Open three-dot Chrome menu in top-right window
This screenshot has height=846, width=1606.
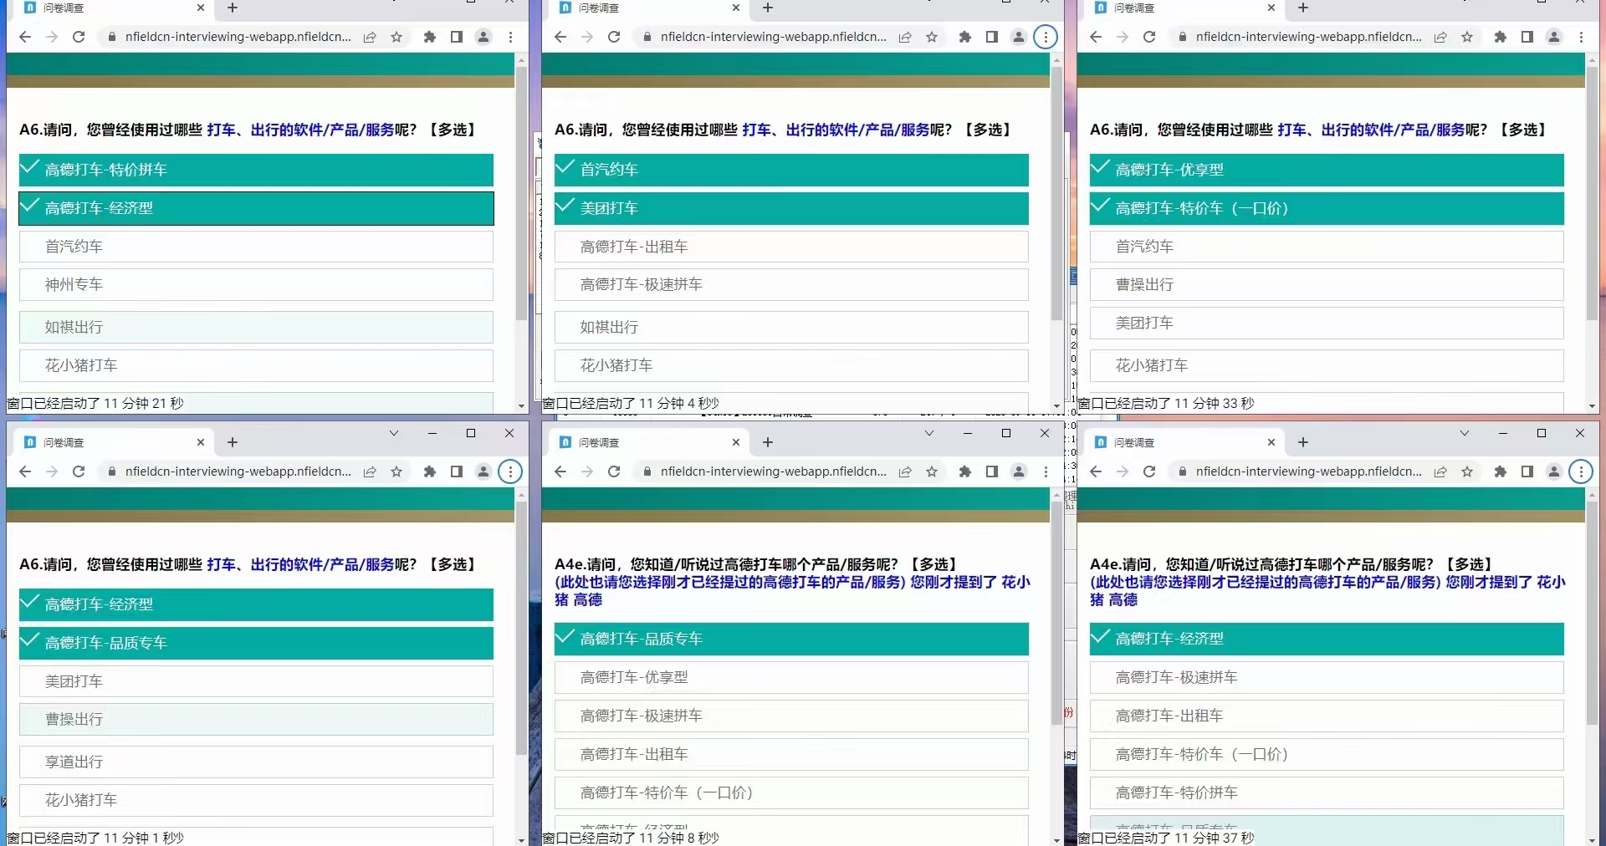[x=1581, y=37]
